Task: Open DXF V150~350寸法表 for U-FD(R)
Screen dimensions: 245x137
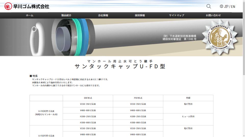Action: [88, 104]
